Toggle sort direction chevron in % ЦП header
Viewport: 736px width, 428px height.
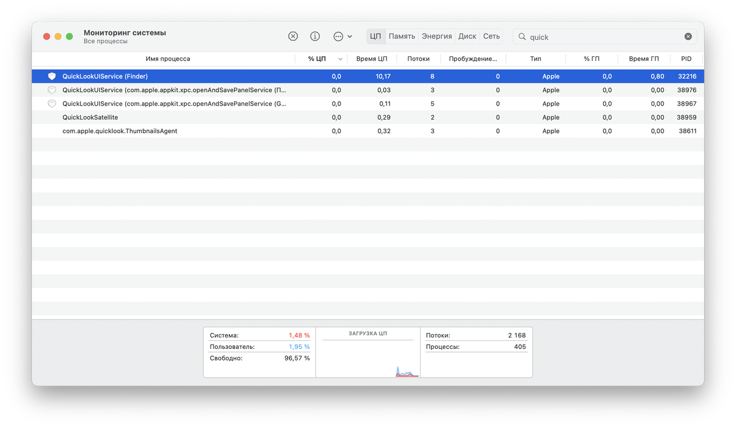340,59
